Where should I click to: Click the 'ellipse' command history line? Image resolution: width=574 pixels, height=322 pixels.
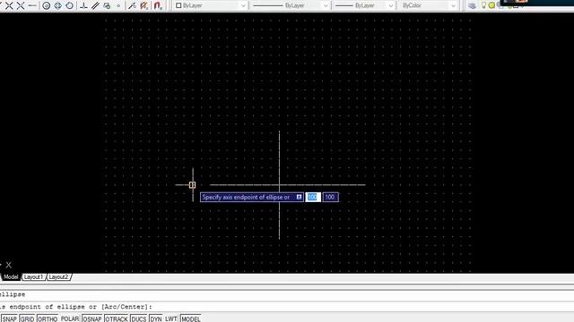coord(13,294)
